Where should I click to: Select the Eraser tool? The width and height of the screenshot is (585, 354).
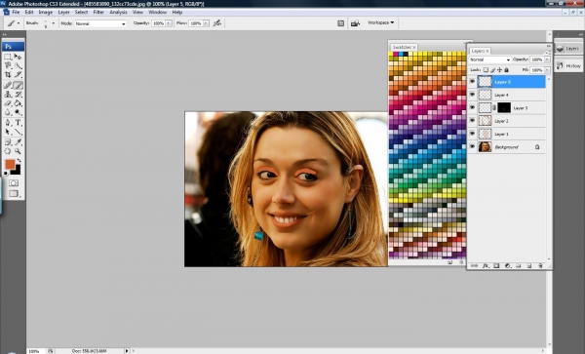(8, 103)
